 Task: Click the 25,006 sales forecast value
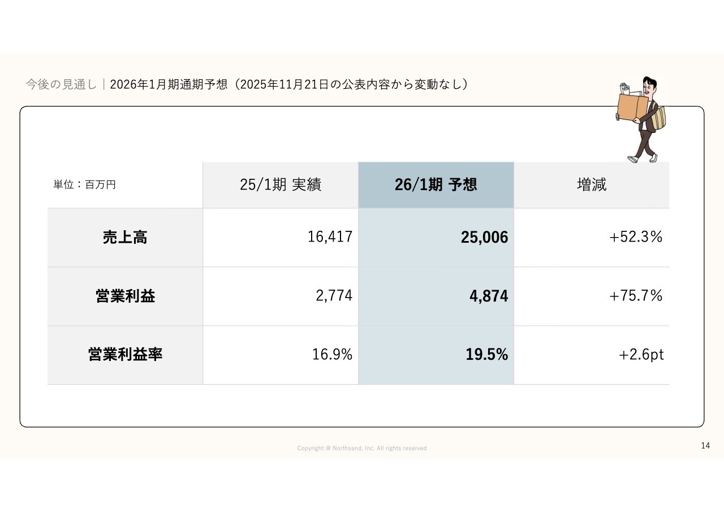tap(484, 238)
